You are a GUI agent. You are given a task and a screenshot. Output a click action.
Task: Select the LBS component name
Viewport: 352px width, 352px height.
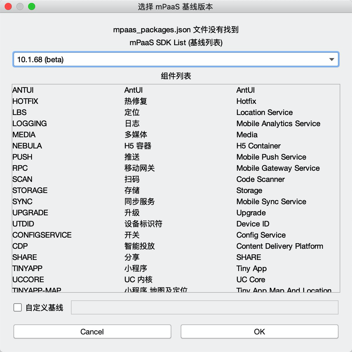tap(19, 112)
